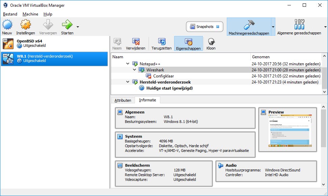Click the Terugzetten restore snapshot icon
Image resolution: width=328 pixels, height=196 pixels.
[x=162, y=41]
